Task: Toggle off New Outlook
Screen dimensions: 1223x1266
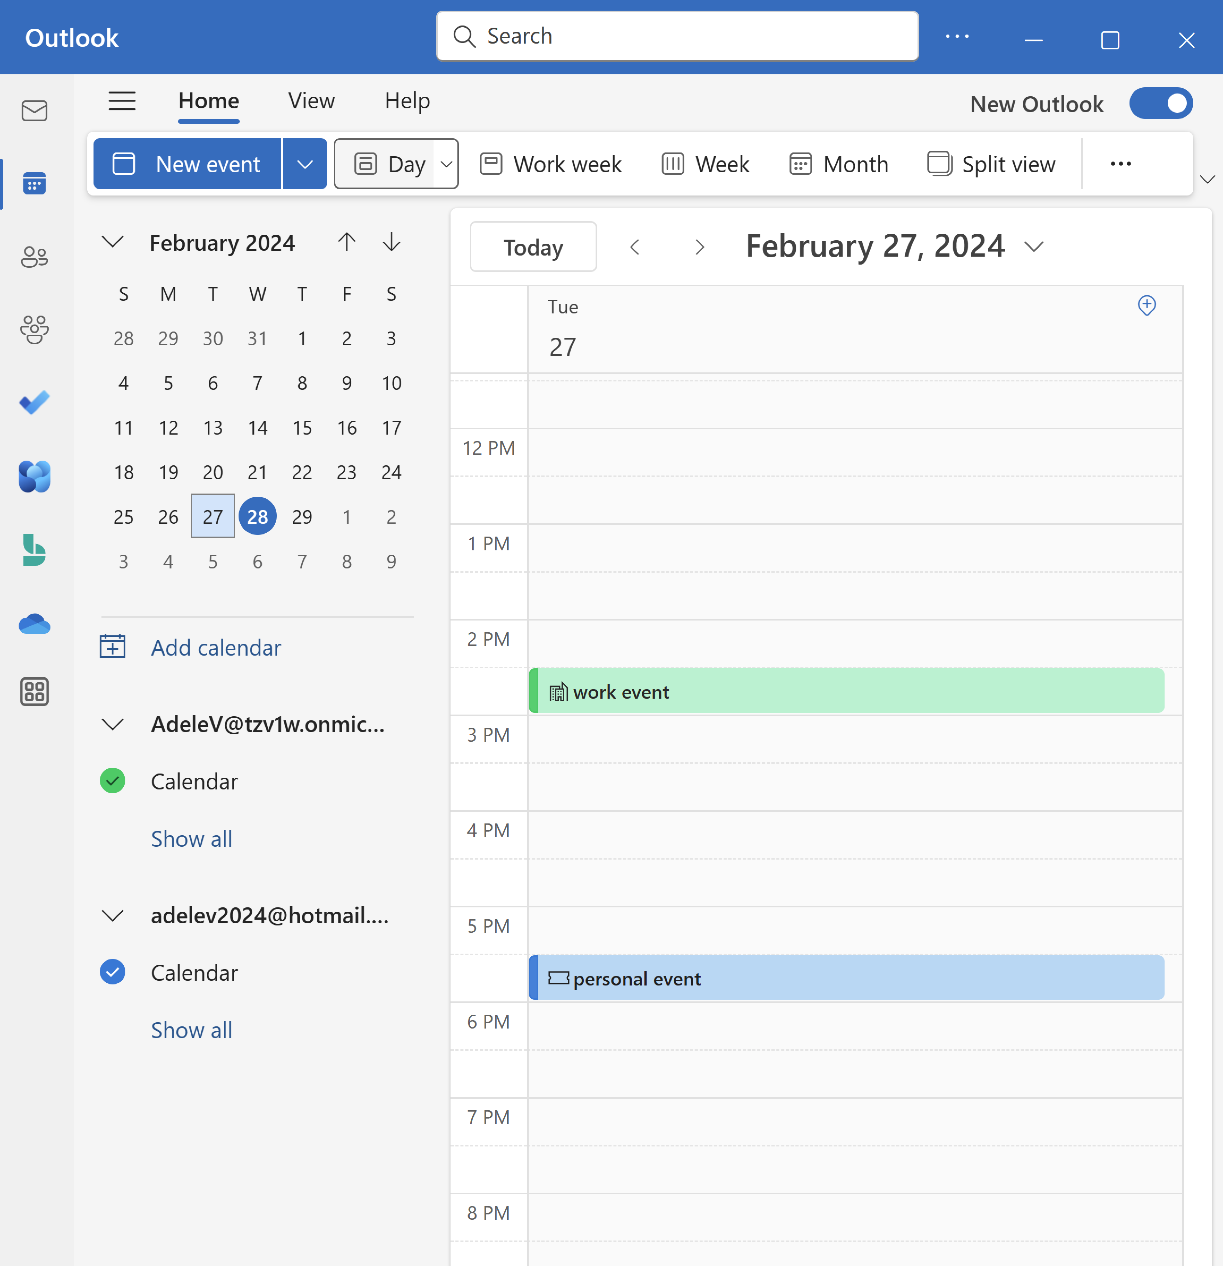Action: click(x=1161, y=103)
